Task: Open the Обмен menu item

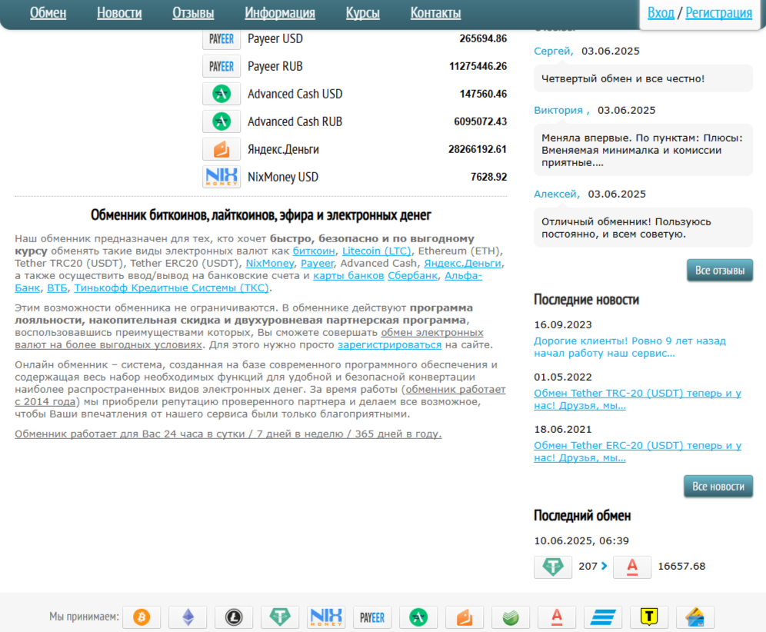Action: click(48, 13)
